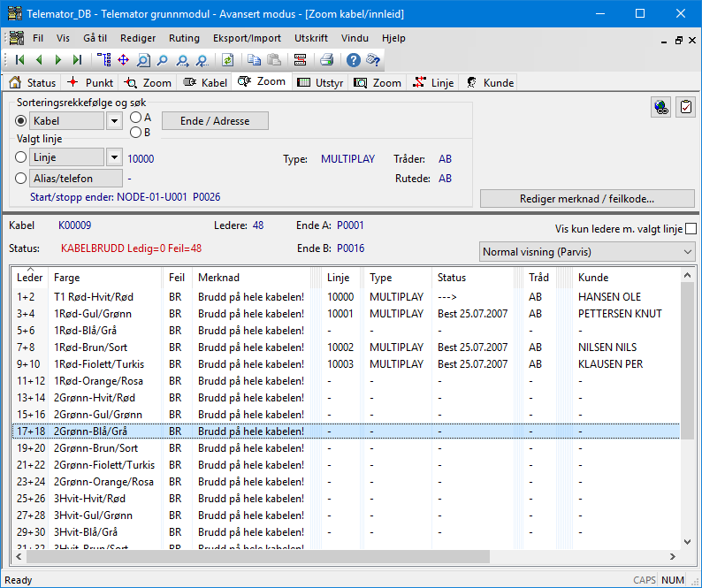
Task: Click the horizontal scrollbar right arrow
Action: coord(673,557)
